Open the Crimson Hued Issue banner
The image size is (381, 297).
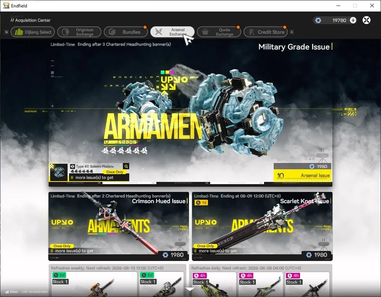118,226
